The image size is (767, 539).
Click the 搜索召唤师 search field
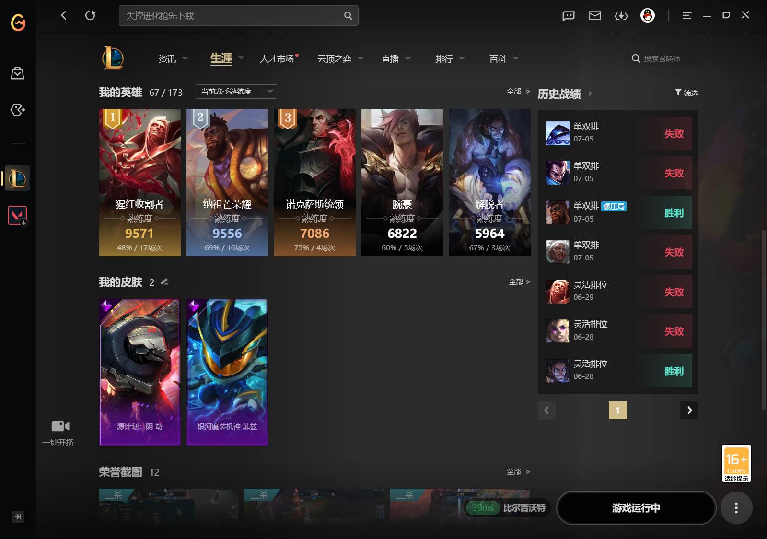(664, 59)
